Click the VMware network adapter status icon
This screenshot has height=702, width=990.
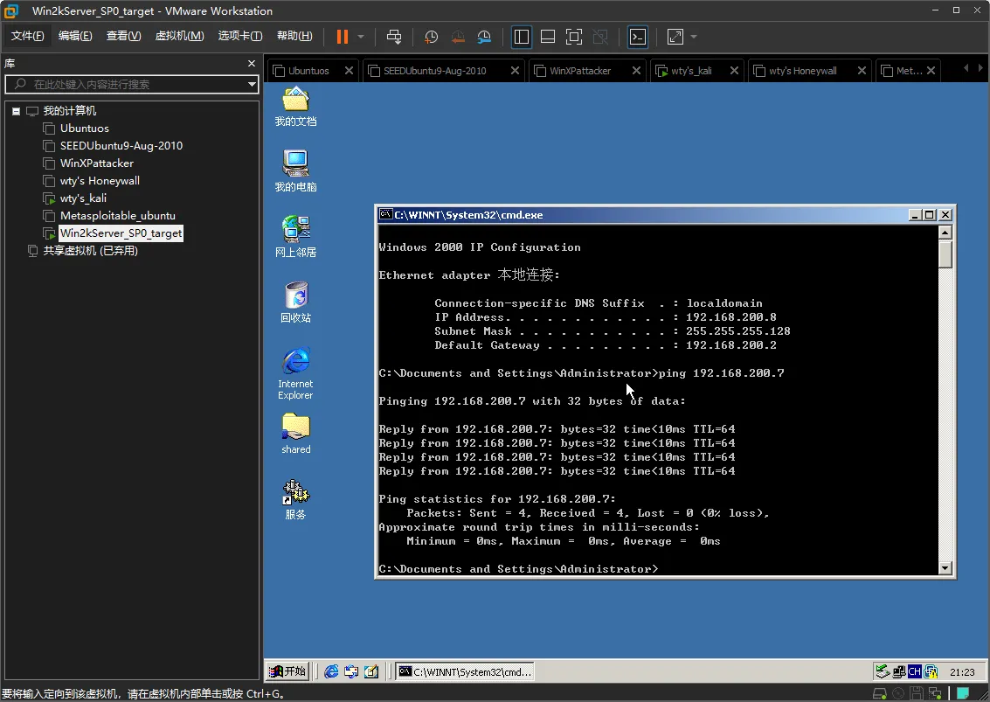coord(934,694)
